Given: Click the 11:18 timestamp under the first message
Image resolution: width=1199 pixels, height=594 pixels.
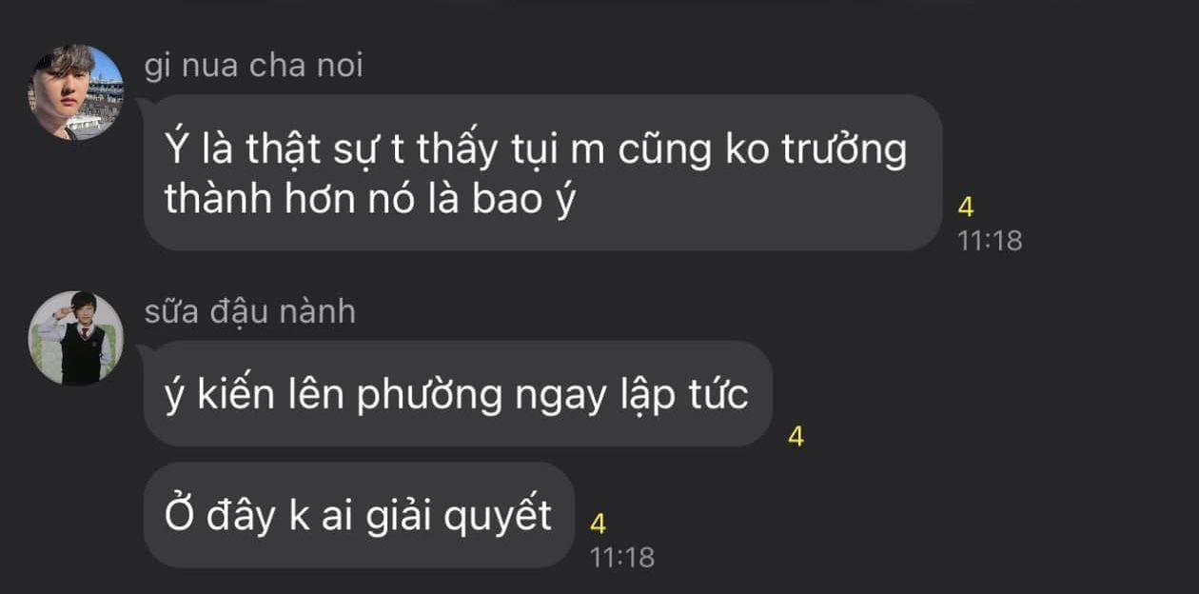Looking at the screenshot, I should point(990,240).
